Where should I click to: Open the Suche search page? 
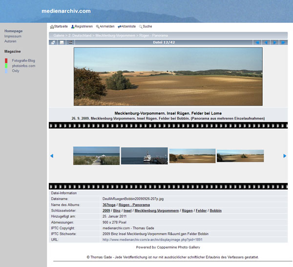146,26
